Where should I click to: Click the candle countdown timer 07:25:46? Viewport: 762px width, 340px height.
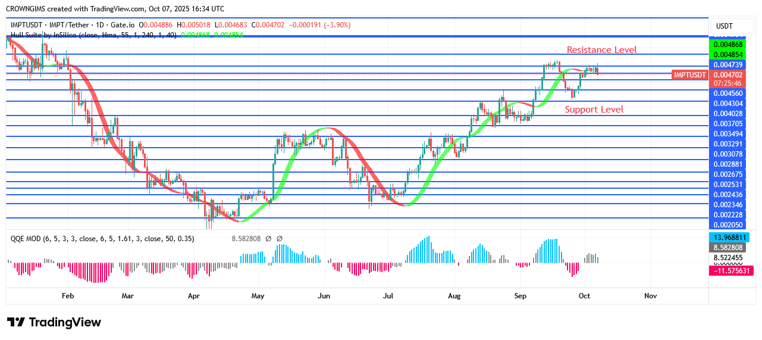pyautogui.click(x=728, y=83)
